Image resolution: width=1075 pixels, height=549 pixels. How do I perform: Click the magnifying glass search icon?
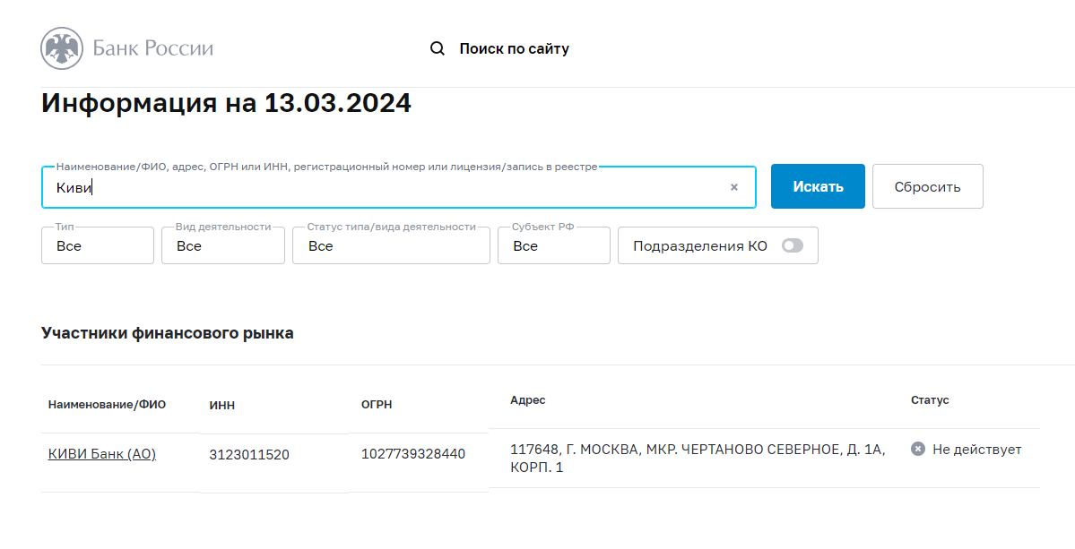(438, 48)
